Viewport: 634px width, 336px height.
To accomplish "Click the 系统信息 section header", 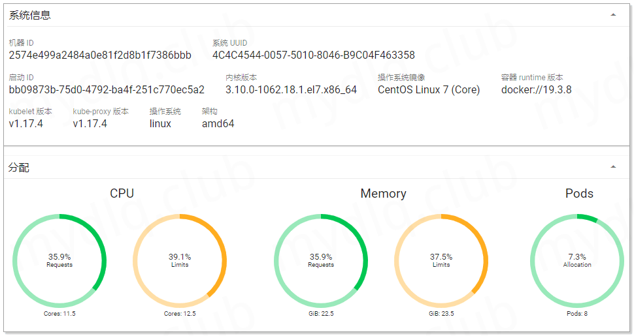I will (30, 15).
